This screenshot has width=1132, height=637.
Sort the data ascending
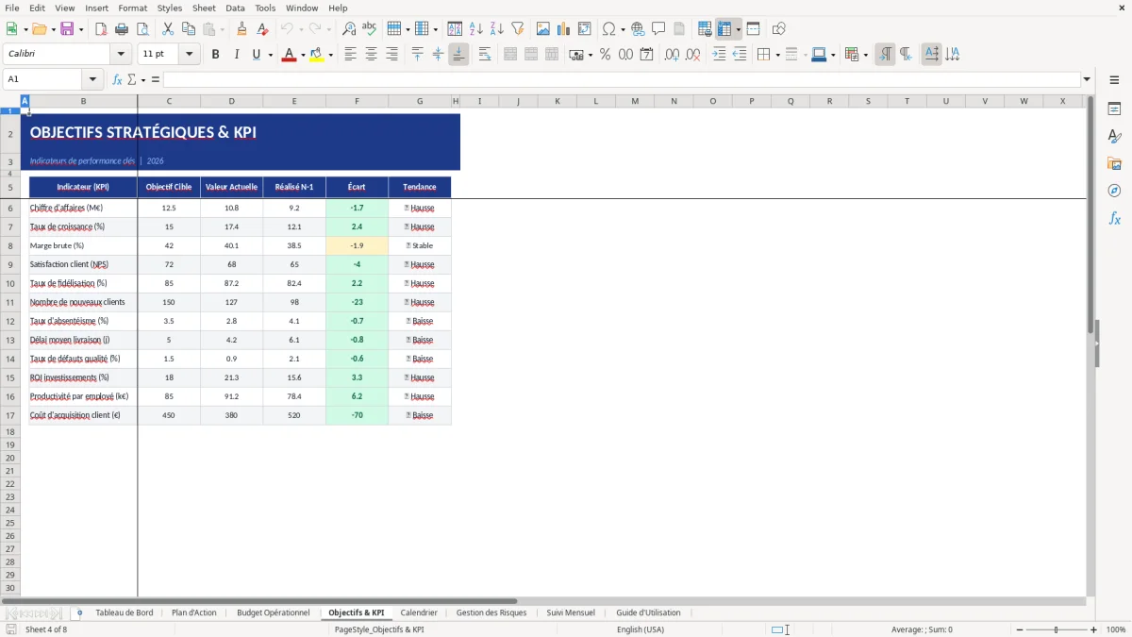click(x=474, y=28)
